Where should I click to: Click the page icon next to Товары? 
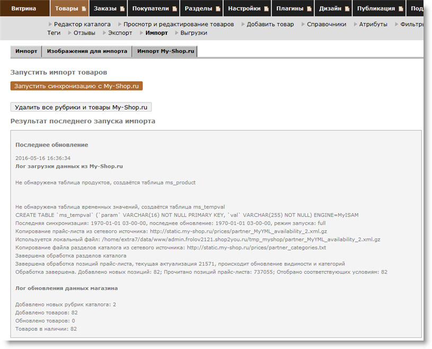84,9
